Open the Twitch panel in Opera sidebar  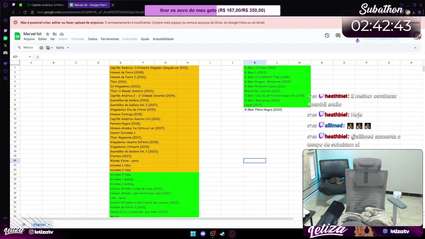(5, 31)
